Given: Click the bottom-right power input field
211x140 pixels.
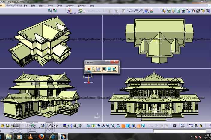Looking at the screenshot, I should tap(180, 131).
